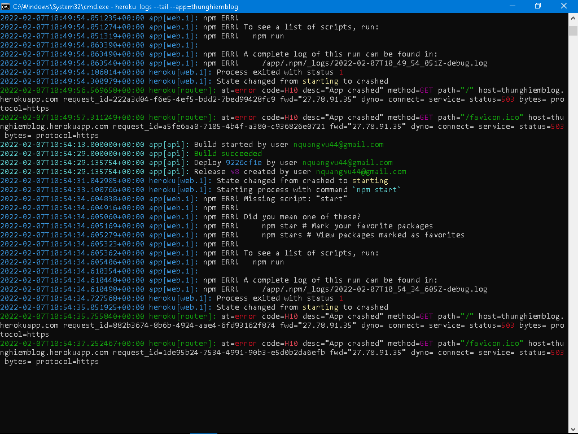This screenshot has height=434, width=578.
Task: Open the cmd.exe system menu icon
Action: (6, 6)
